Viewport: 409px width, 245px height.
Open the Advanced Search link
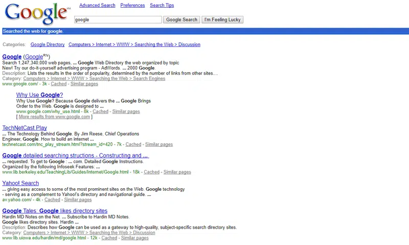click(x=97, y=6)
